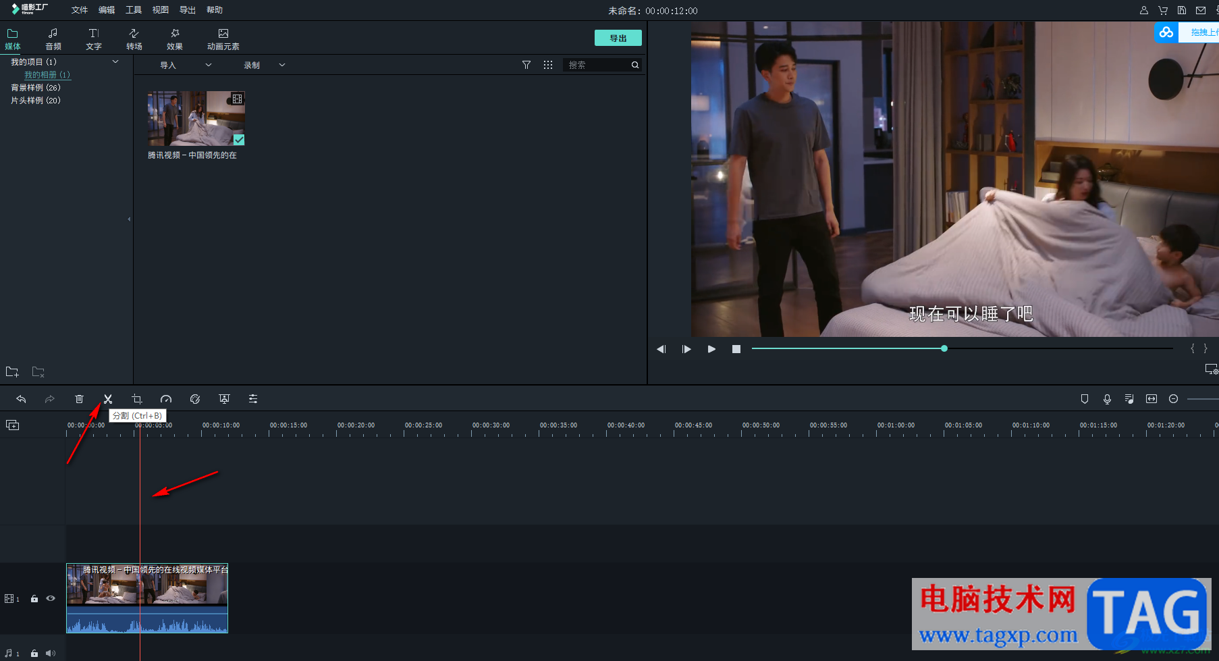Filter media with the funnel icon
This screenshot has width=1219, height=661.
(x=526, y=65)
